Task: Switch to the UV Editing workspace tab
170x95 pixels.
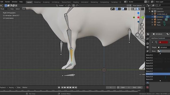Action: point(56,2)
